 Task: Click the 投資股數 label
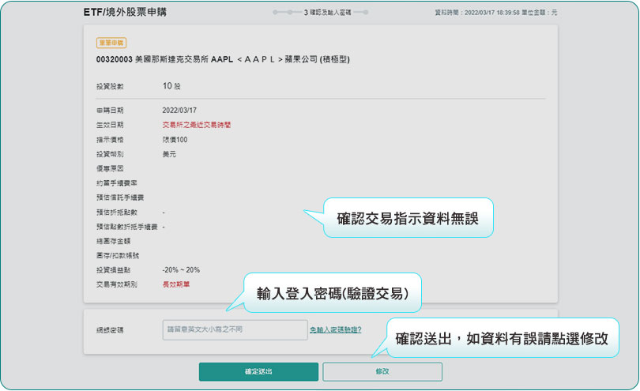(x=110, y=87)
